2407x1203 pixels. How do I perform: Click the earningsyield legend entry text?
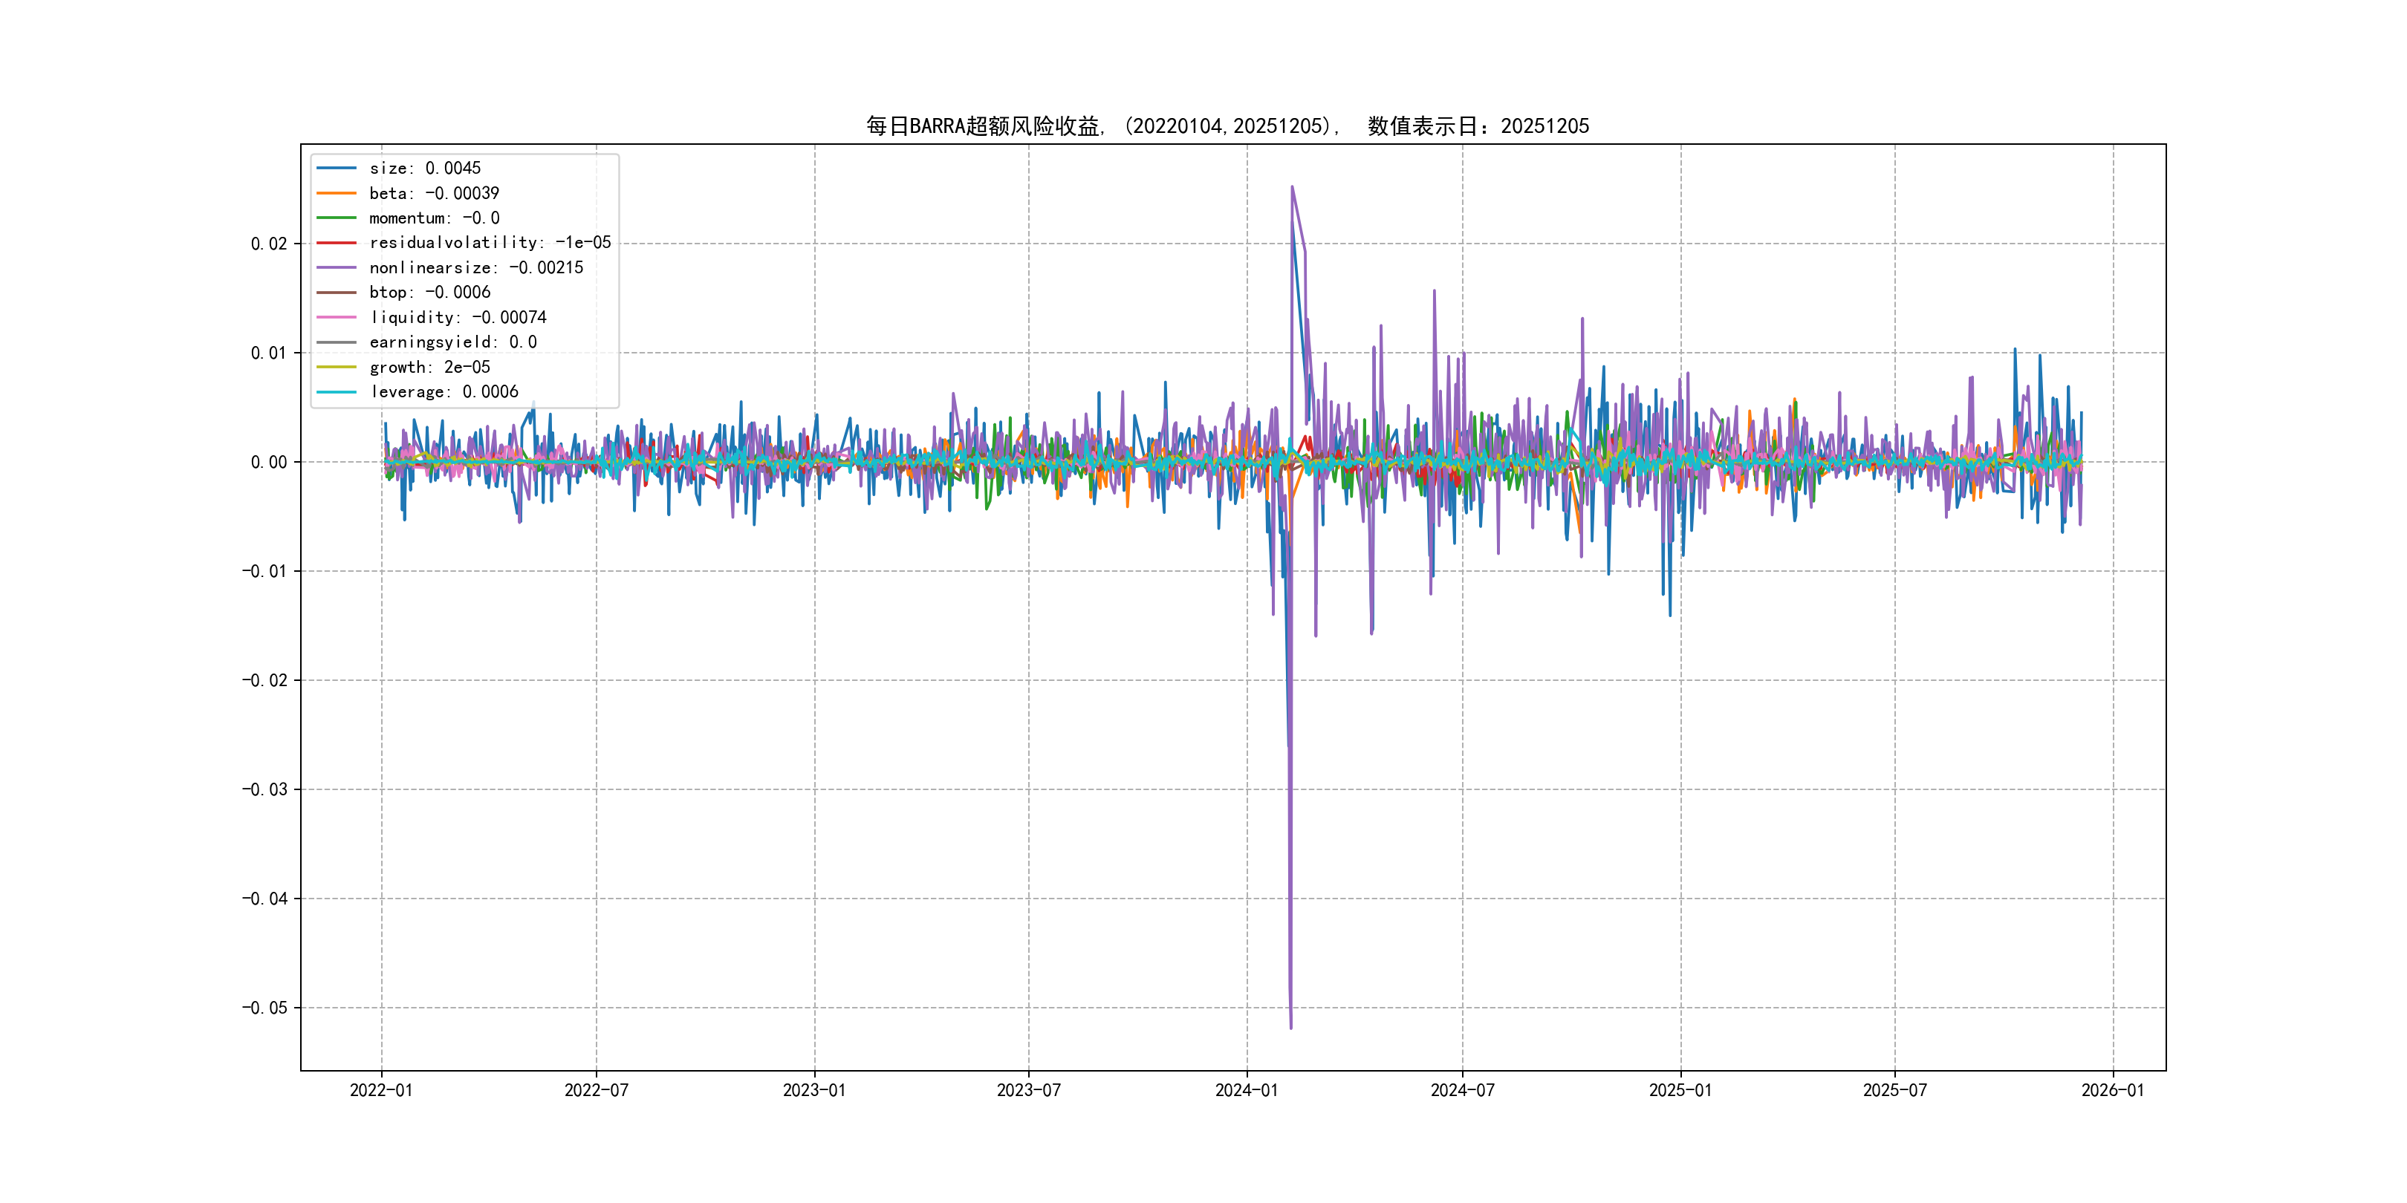(452, 342)
